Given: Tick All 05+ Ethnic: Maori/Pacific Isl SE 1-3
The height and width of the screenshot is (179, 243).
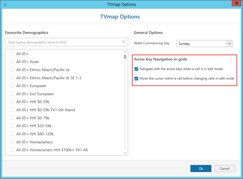Looking at the screenshot, I should [12, 78].
